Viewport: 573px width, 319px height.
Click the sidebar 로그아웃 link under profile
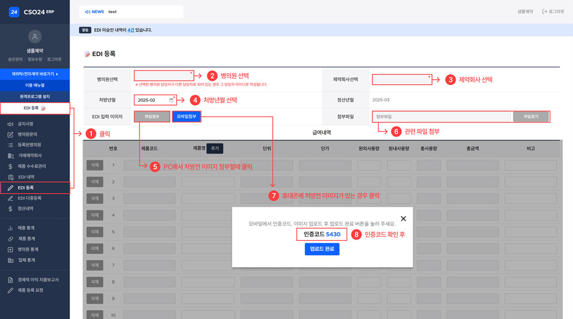54,59
